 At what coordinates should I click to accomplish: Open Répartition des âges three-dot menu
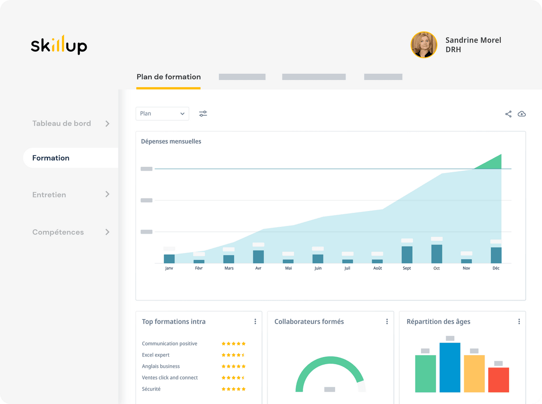click(x=519, y=322)
